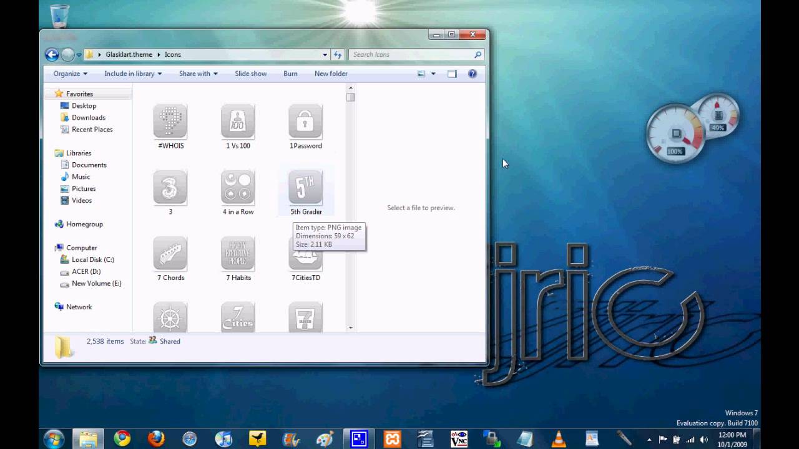The height and width of the screenshot is (449, 799).
Task: Open the Organize menu
Action: [70, 74]
